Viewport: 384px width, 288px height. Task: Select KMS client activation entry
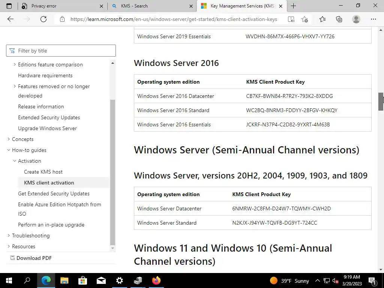(49, 183)
